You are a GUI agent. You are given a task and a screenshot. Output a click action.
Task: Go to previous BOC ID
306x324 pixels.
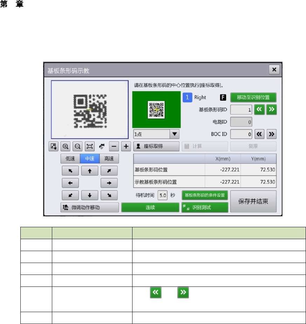coord(259,134)
